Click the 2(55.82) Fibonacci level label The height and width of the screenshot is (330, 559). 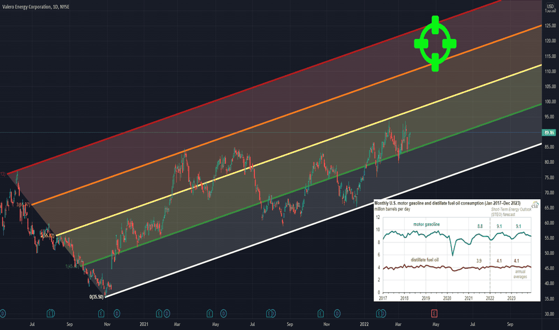pyautogui.click(x=48, y=235)
